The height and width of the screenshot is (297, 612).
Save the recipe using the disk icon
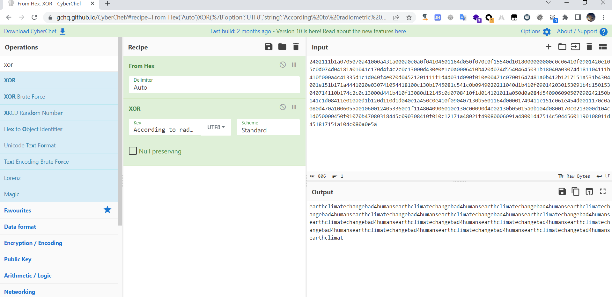(269, 47)
